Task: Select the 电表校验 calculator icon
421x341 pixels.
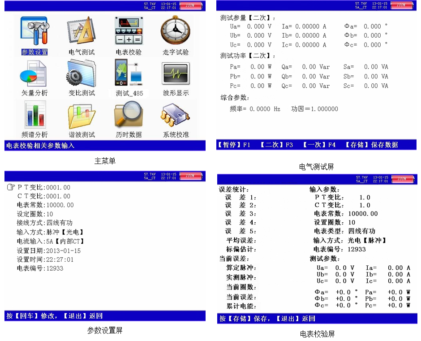Action: (129, 31)
